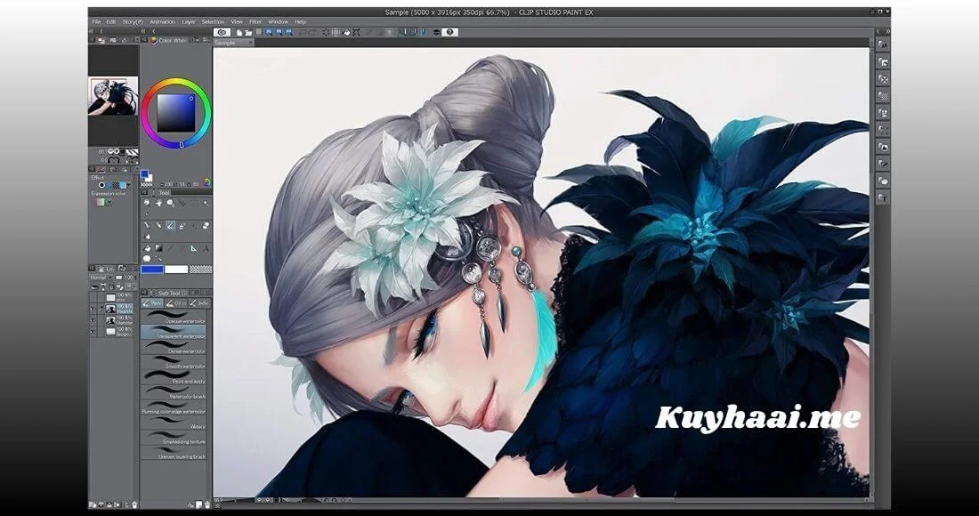The width and height of the screenshot is (979, 516).
Task: Toggle eye of layer below the selected one
Action: 93,320
